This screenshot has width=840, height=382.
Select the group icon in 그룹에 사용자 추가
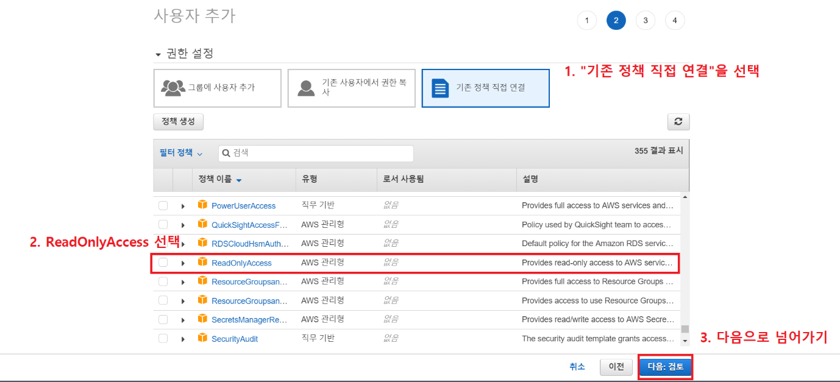(x=173, y=88)
